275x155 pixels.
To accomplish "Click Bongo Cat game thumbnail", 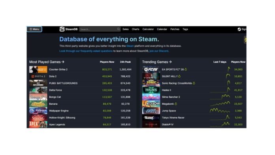I will [38, 97].
